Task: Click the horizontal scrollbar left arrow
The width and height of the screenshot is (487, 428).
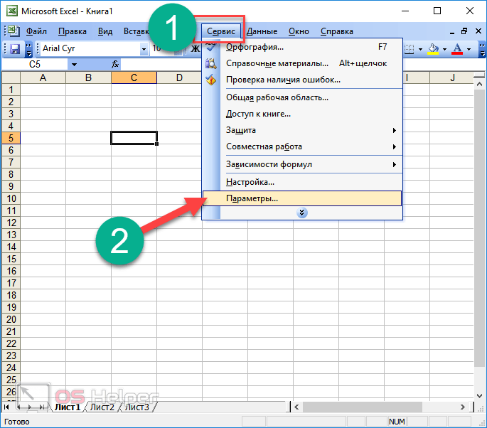Action: point(296,407)
